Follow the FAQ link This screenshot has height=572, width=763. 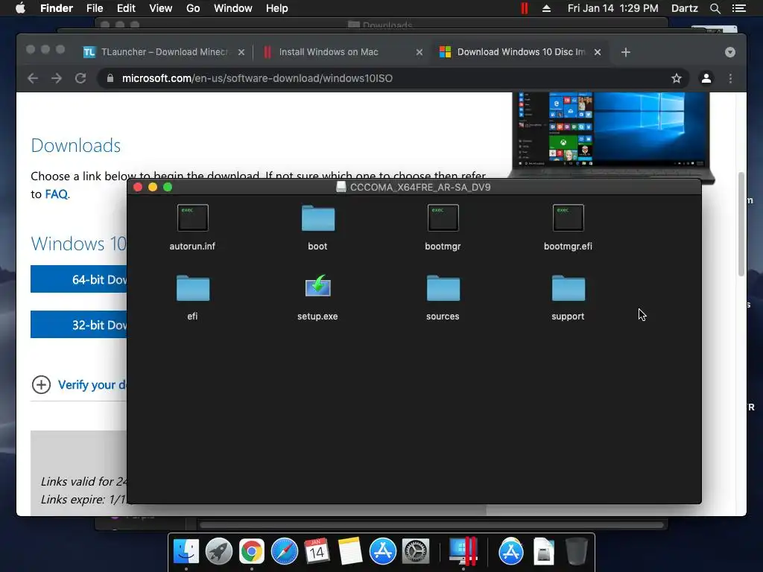tap(57, 194)
